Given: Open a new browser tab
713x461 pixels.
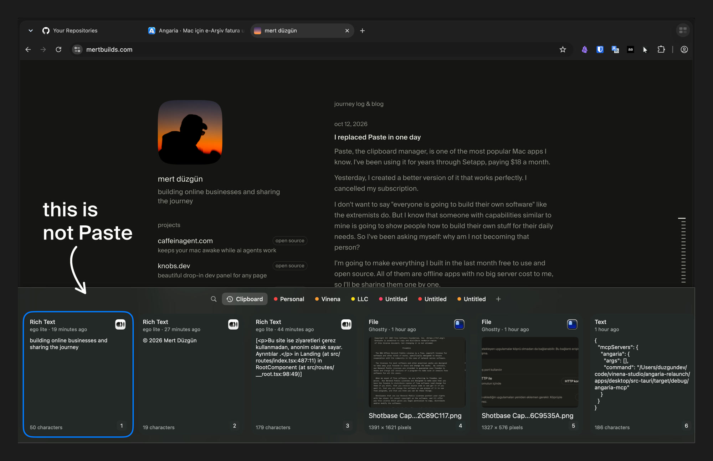Looking at the screenshot, I should click(362, 31).
